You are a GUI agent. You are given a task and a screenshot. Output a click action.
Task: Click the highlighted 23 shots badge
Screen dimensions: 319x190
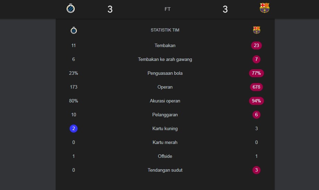coord(256,45)
